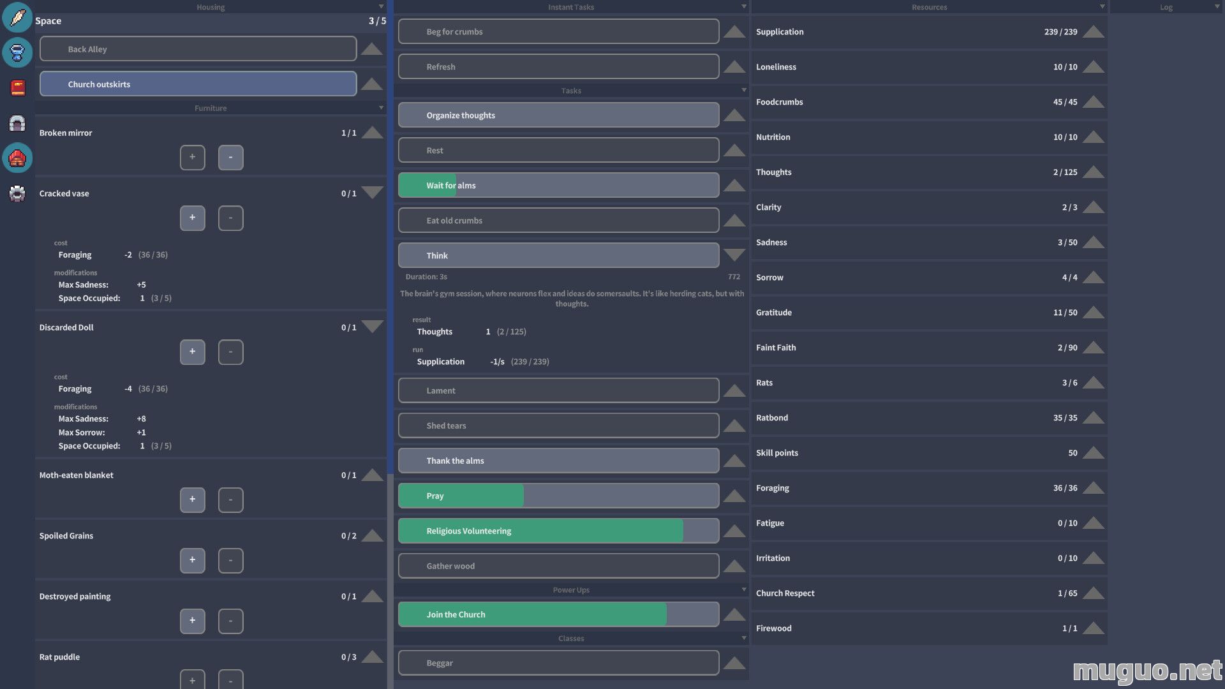Start the Thank the alms task
The width and height of the screenshot is (1225, 689).
[x=558, y=461]
